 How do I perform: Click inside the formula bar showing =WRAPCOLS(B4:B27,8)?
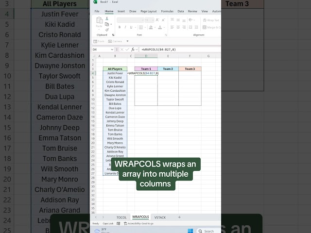180,50
